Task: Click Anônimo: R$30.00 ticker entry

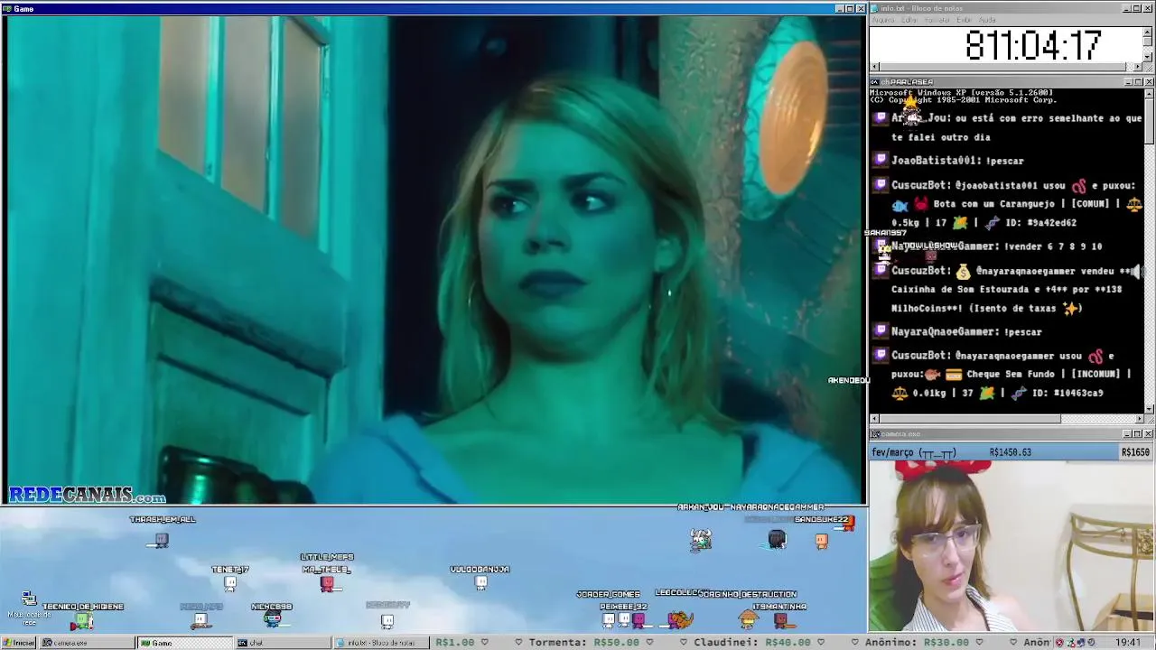Action: point(917,643)
